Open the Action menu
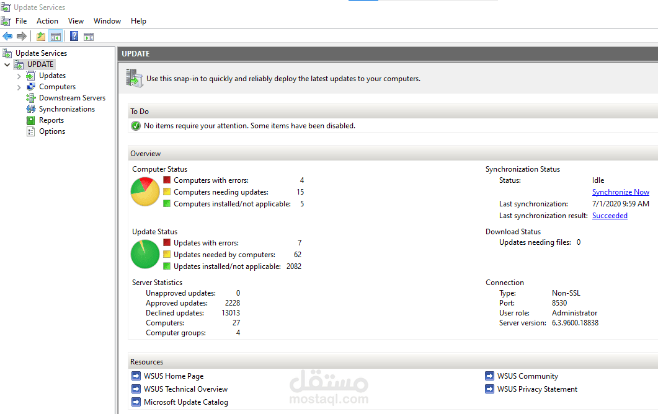The height and width of the screenshot is (414, 658). point(47,21)
